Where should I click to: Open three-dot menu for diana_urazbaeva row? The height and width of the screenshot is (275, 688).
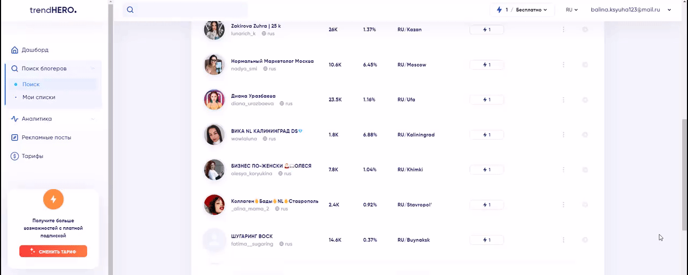[x=563, y=99]
